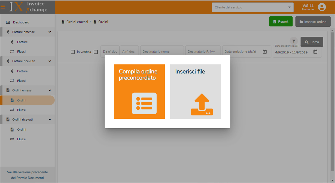Tick the unlabeled checkbox beside Da n° doc
Screen dimensions: 335x183
[96, 52]
